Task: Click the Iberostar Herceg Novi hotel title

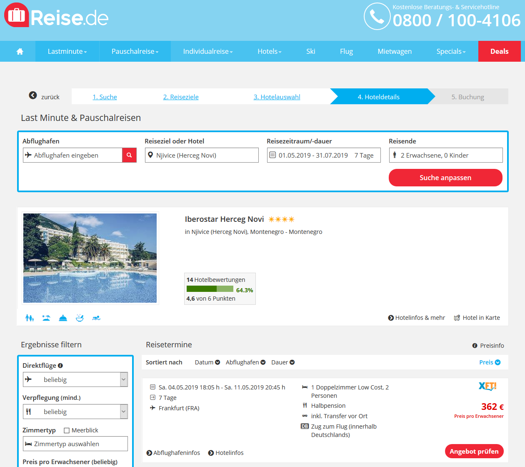Action: coord(224,219)
